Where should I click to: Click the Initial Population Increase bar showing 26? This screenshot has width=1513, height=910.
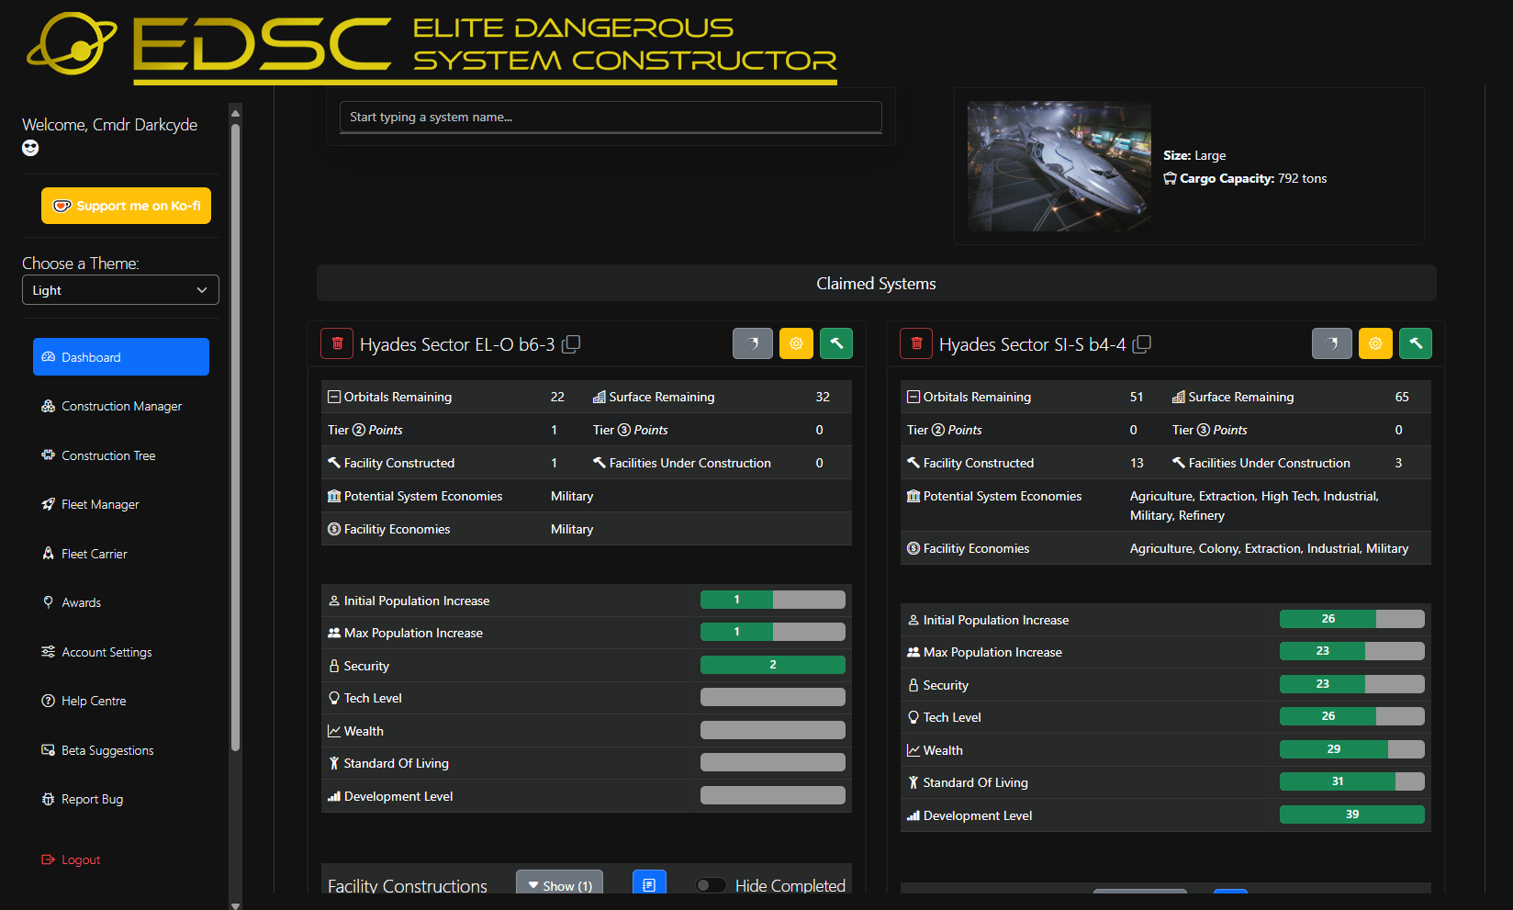1352,619
